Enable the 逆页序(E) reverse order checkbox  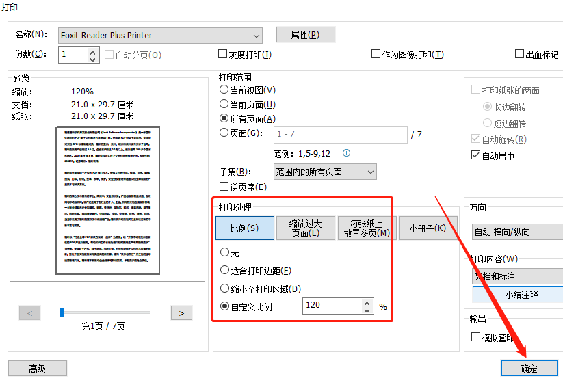pyautogui.click(x=224, y=186)
